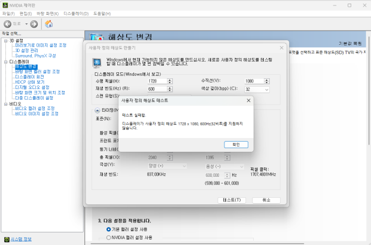Select 디지털 오디오 설정 item
This screenshot has height=245, width=371.
click(32, 87)
